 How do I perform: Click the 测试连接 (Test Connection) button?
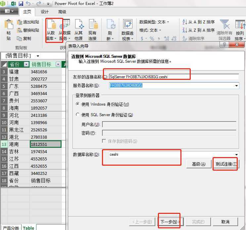tap(226, 164)
